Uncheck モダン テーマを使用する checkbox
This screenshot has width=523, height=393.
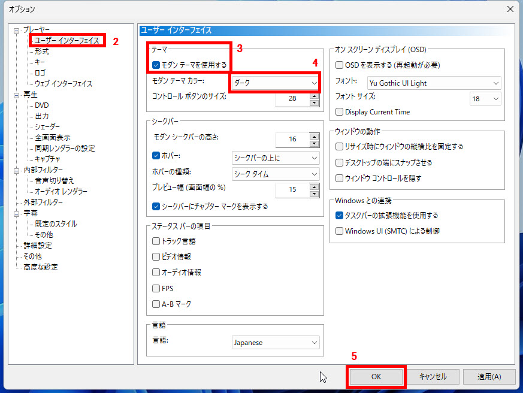point(156,64)
